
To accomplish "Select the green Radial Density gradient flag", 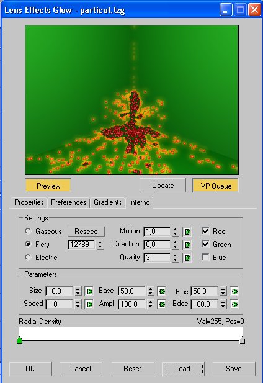I will point(20,340).
